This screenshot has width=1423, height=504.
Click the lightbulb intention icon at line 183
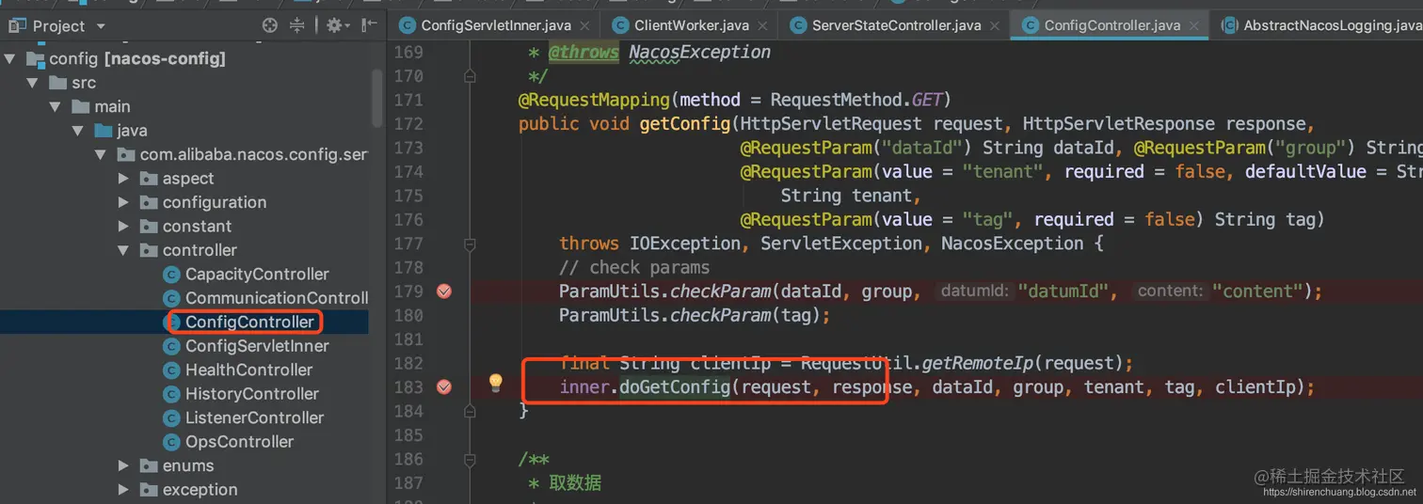pos(496,382)
